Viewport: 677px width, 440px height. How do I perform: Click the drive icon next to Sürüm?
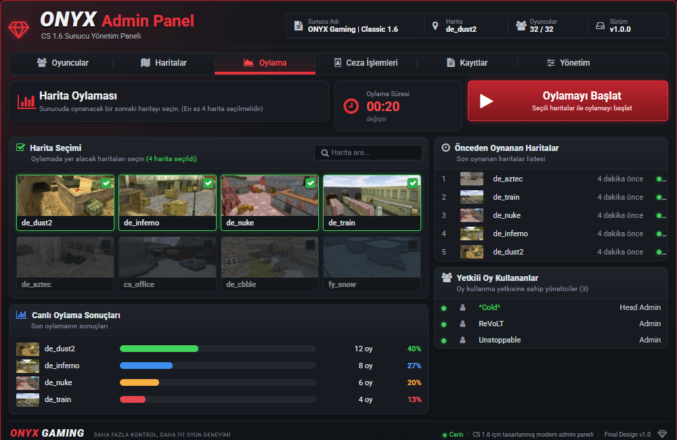600,26
